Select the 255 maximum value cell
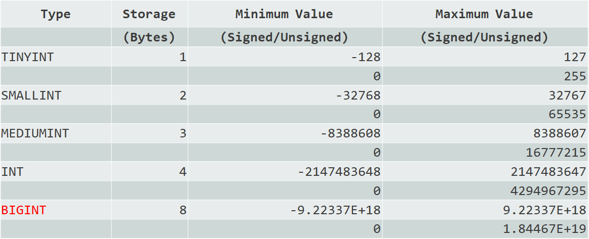The image size is (589, 239). click(x=575, y=76)
